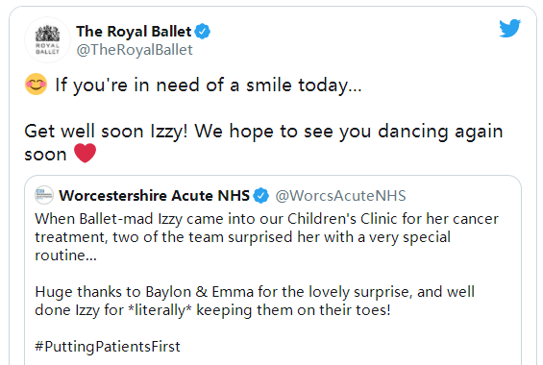Viewport: 543px width, 365px height.
Task: Click the word "*literally*" in the quoted tweet
Action: (x=160, y=310)
